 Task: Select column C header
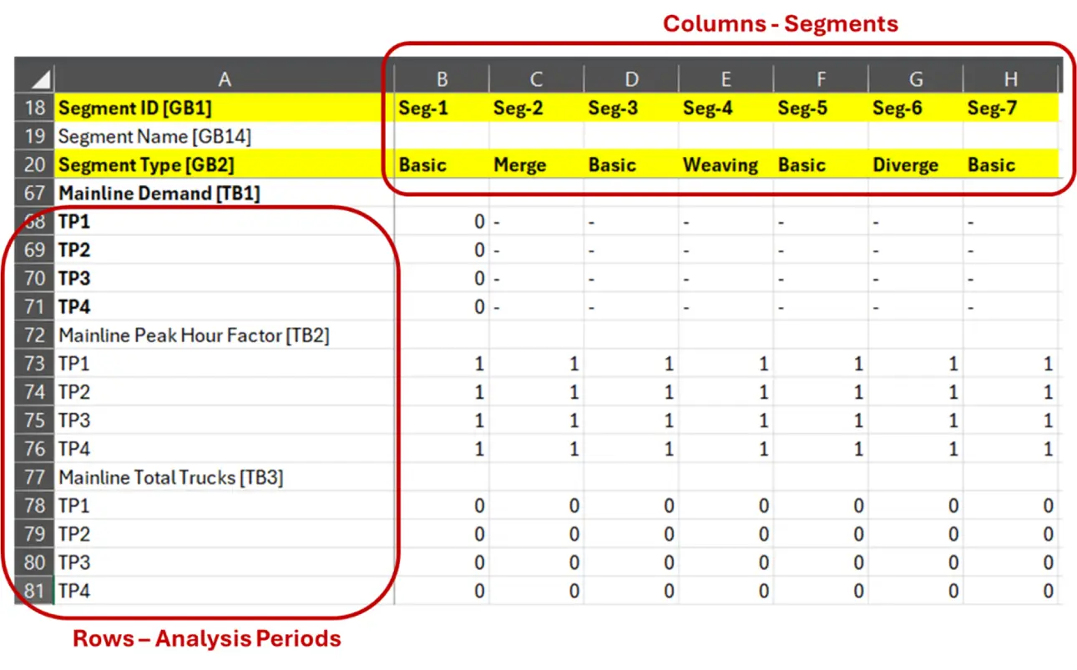536,78
